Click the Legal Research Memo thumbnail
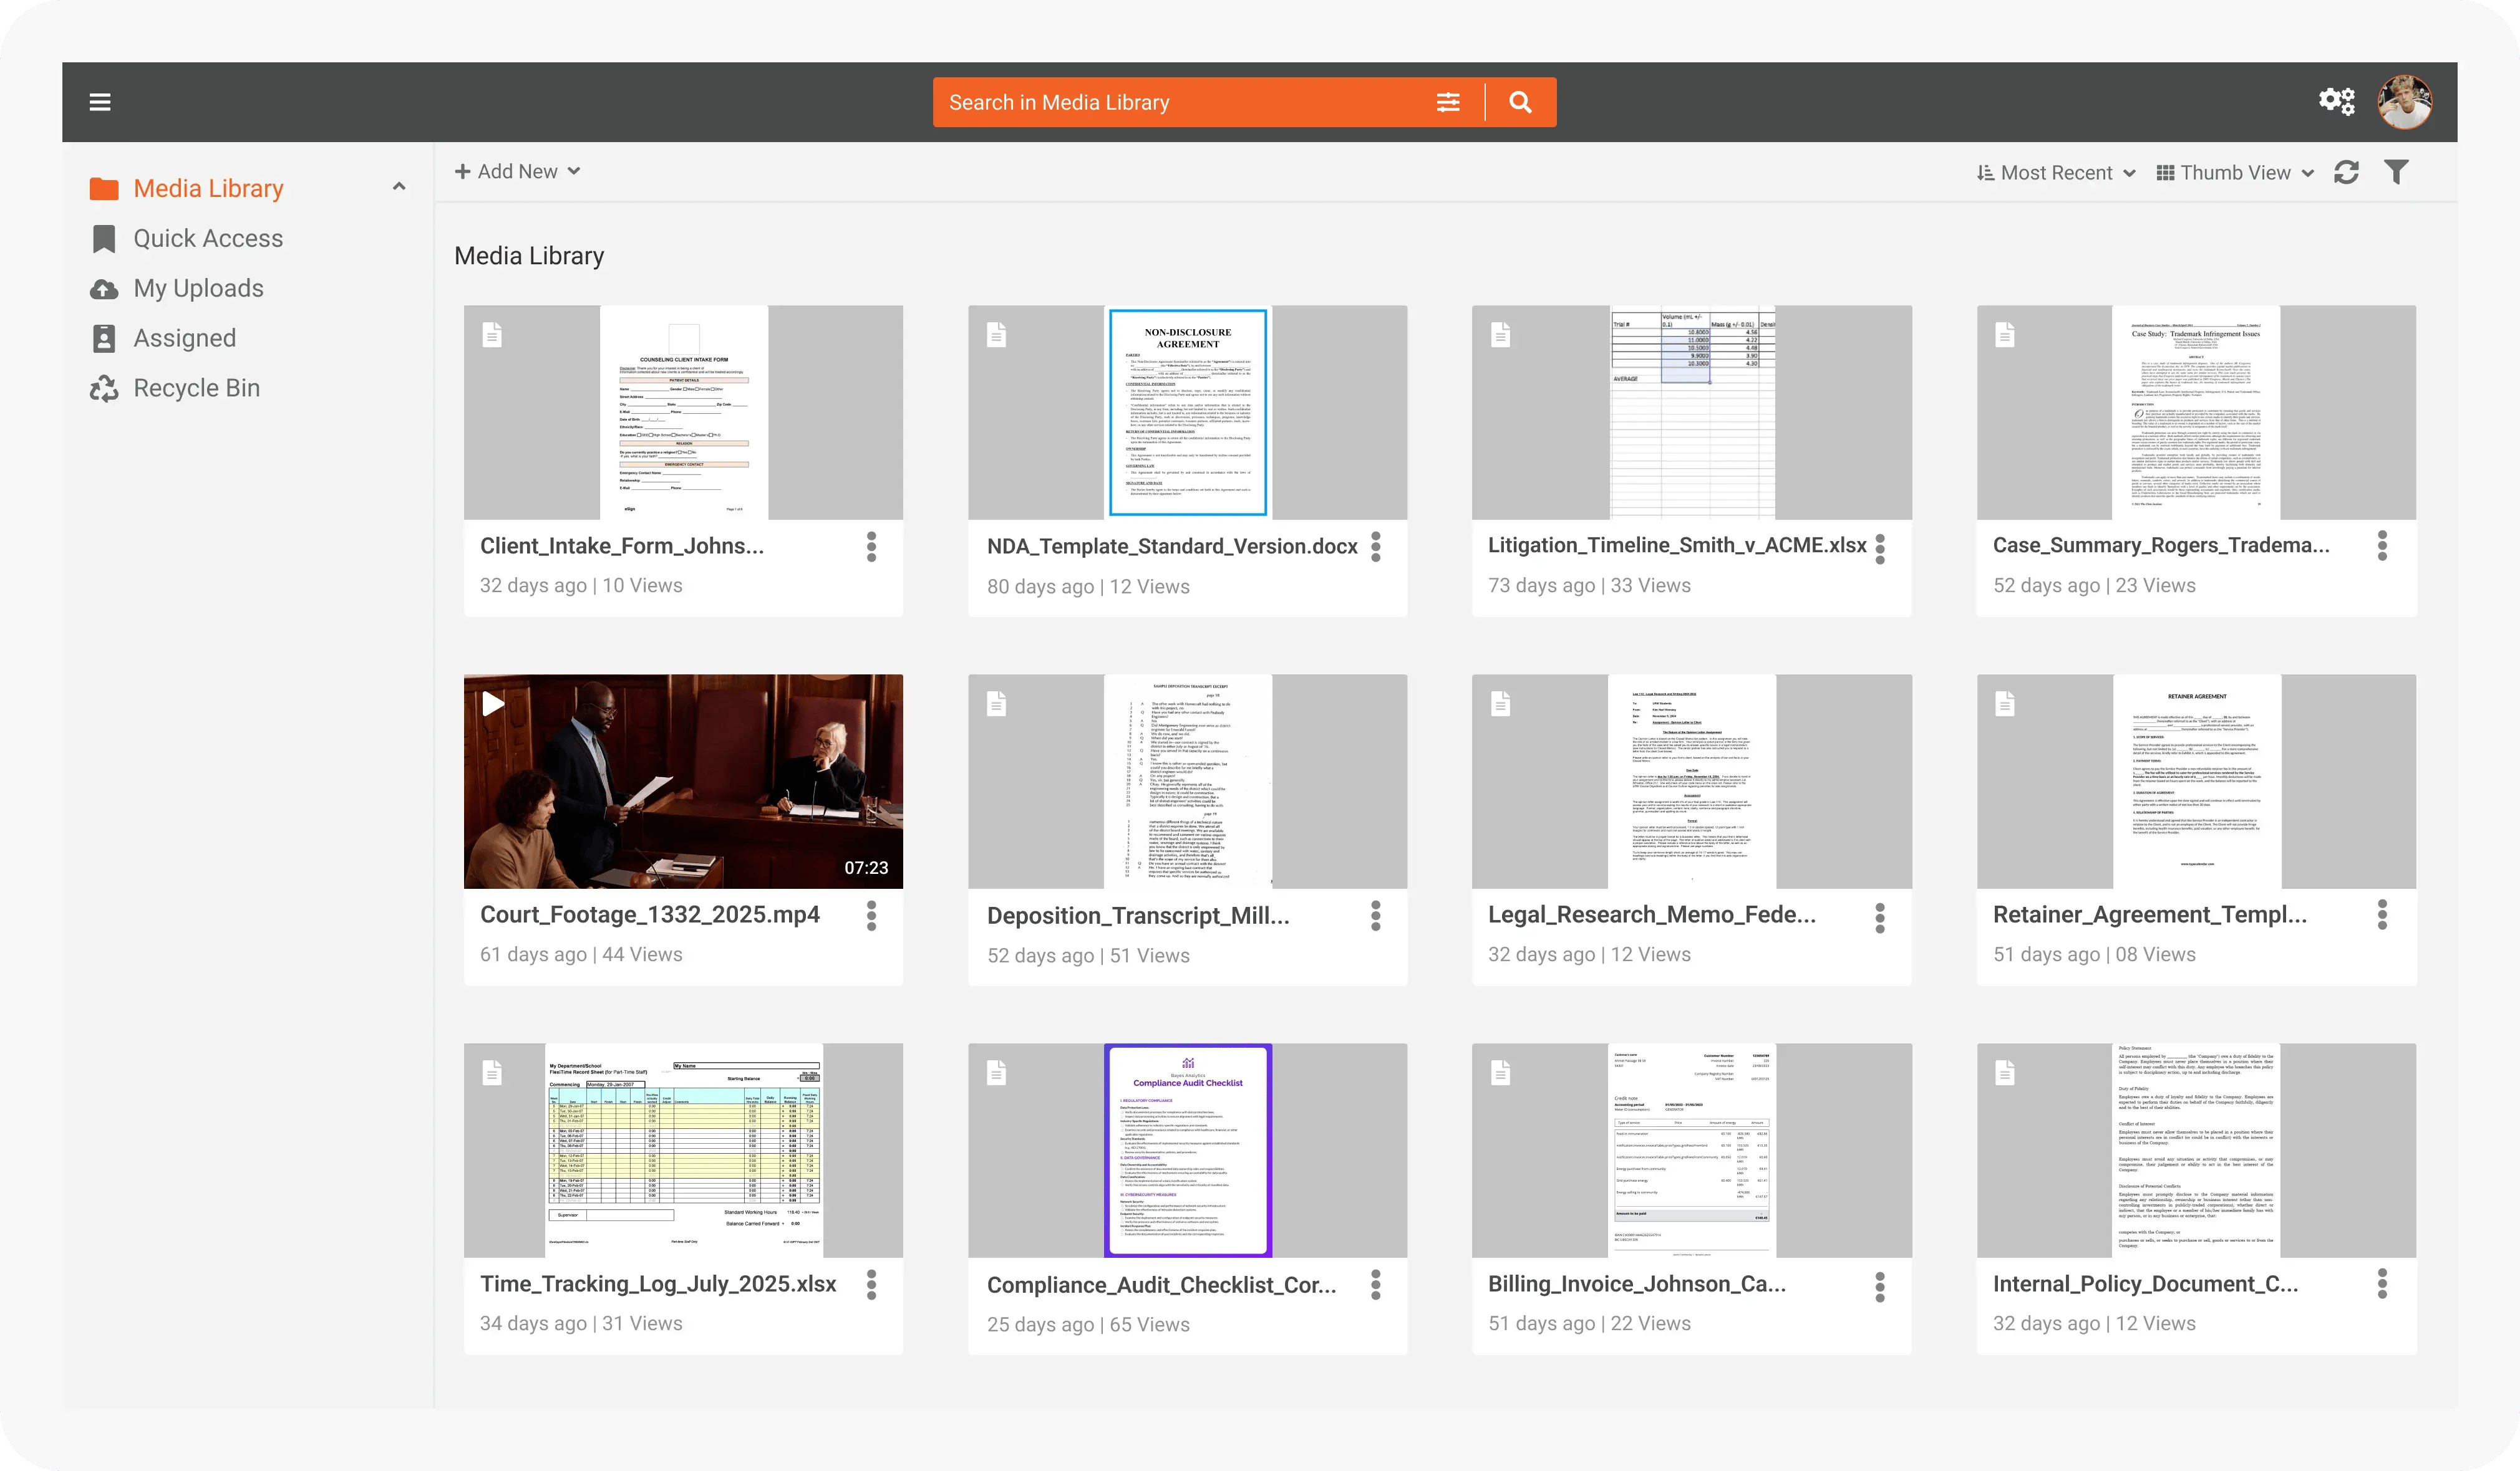The image size is (2520, 1471). [1691, 782]
